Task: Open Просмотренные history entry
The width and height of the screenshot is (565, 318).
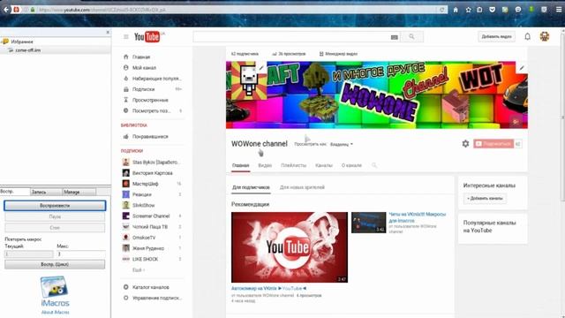Action: pyautogui.click(x=150, y=100)
